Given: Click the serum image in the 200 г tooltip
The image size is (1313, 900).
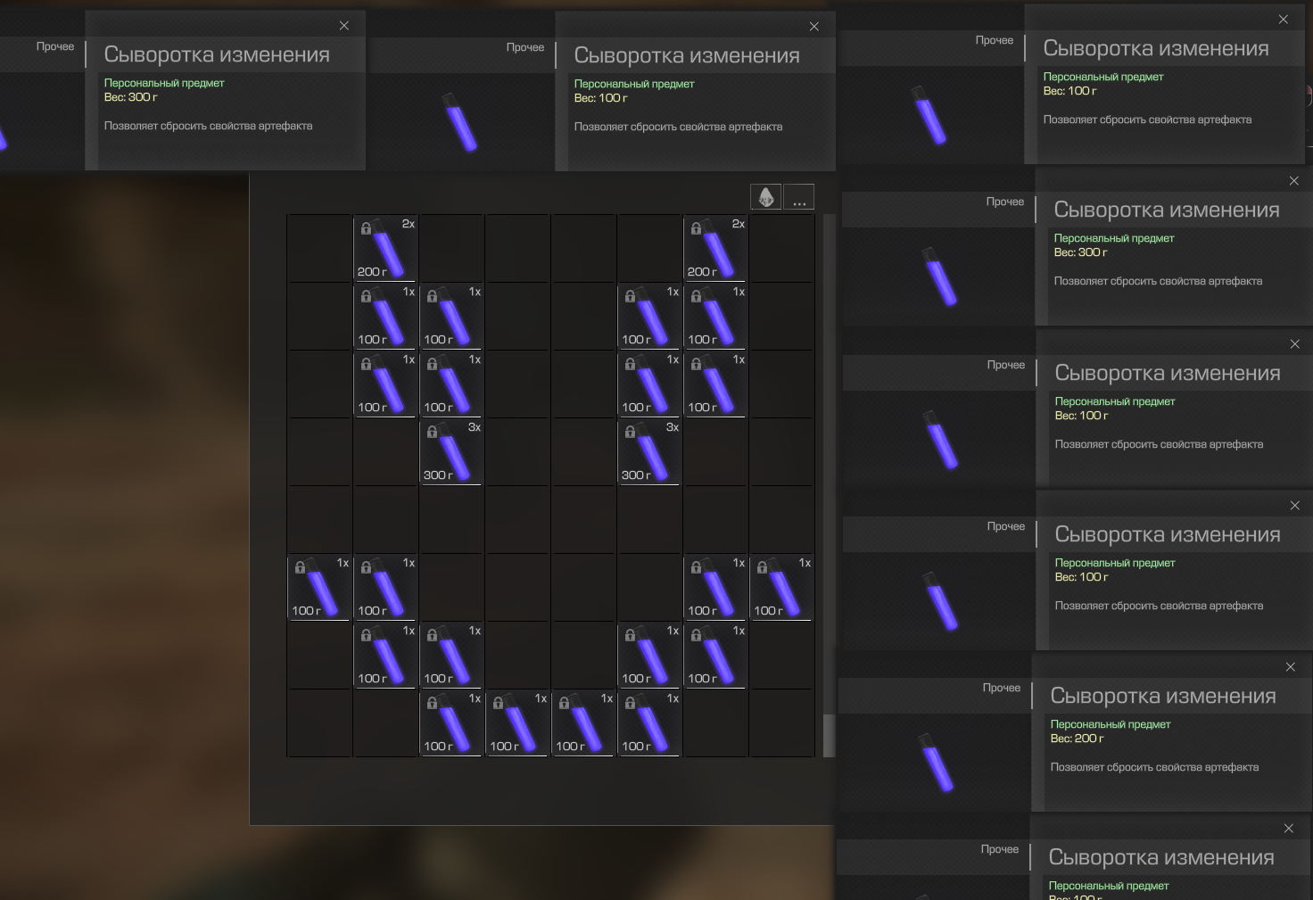Looking at the screenshot, I should click(x=935, y=764).
